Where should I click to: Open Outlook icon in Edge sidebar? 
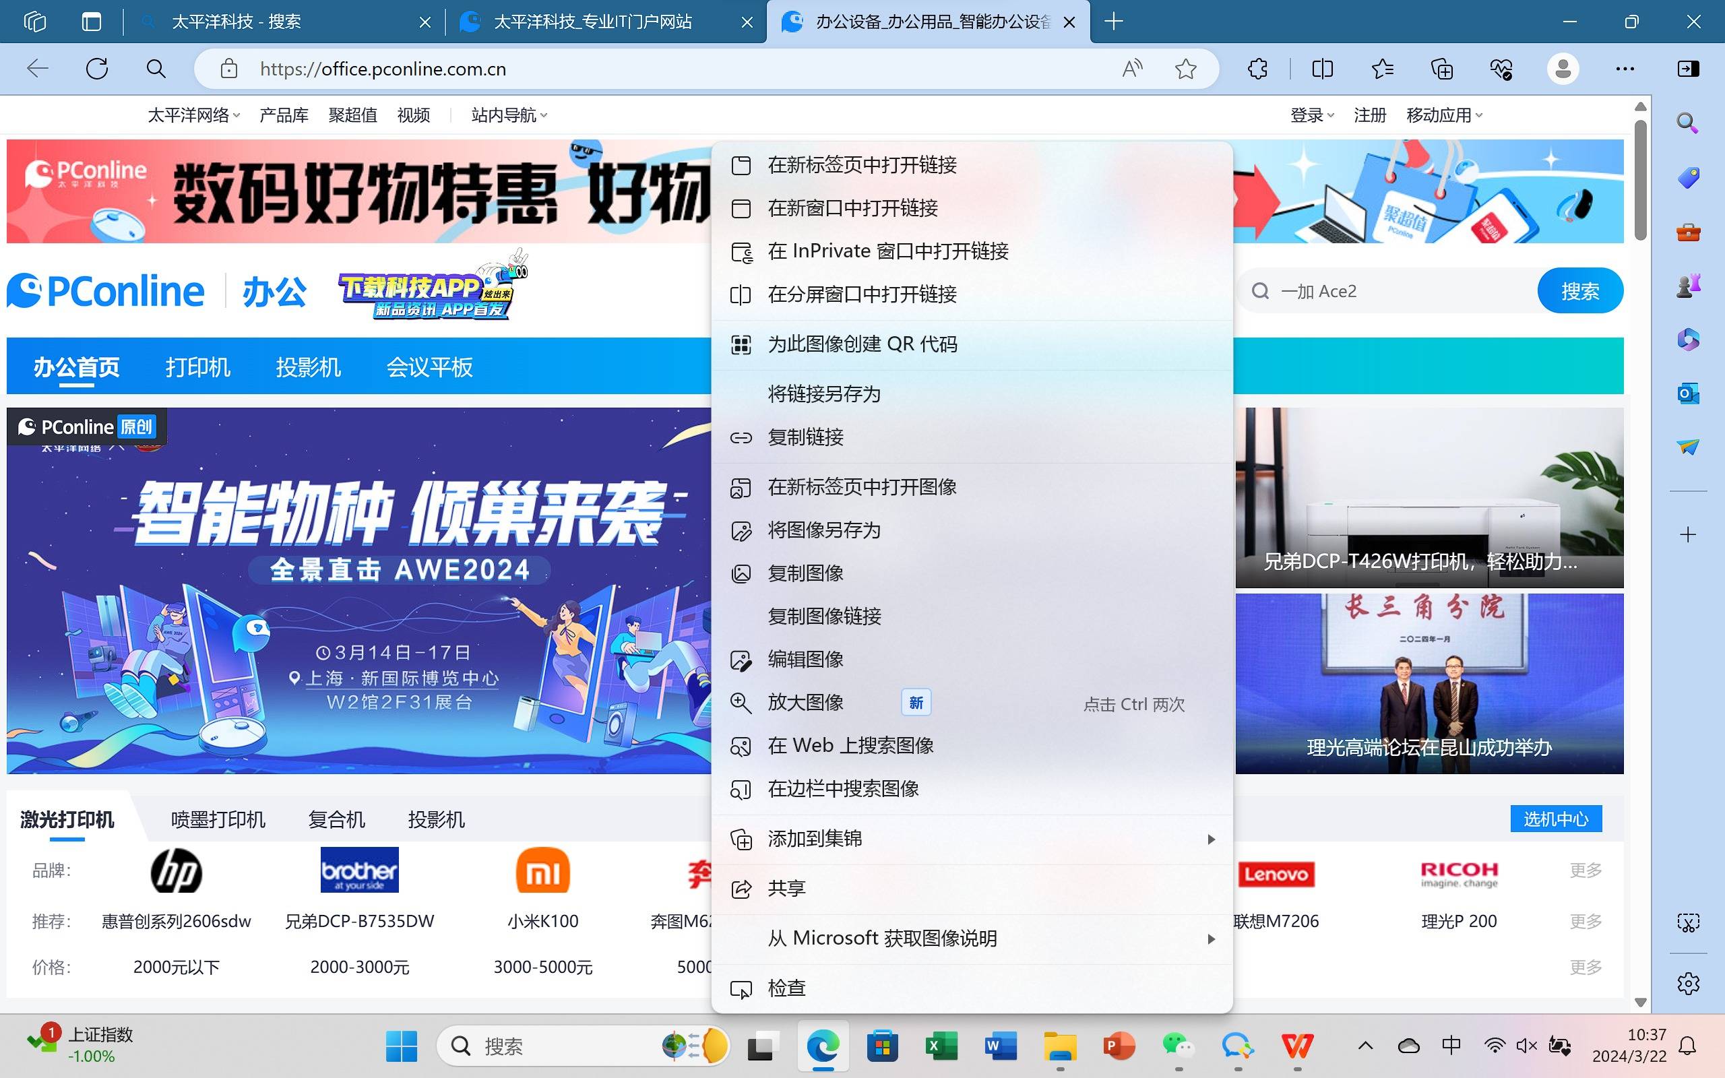1688,393
